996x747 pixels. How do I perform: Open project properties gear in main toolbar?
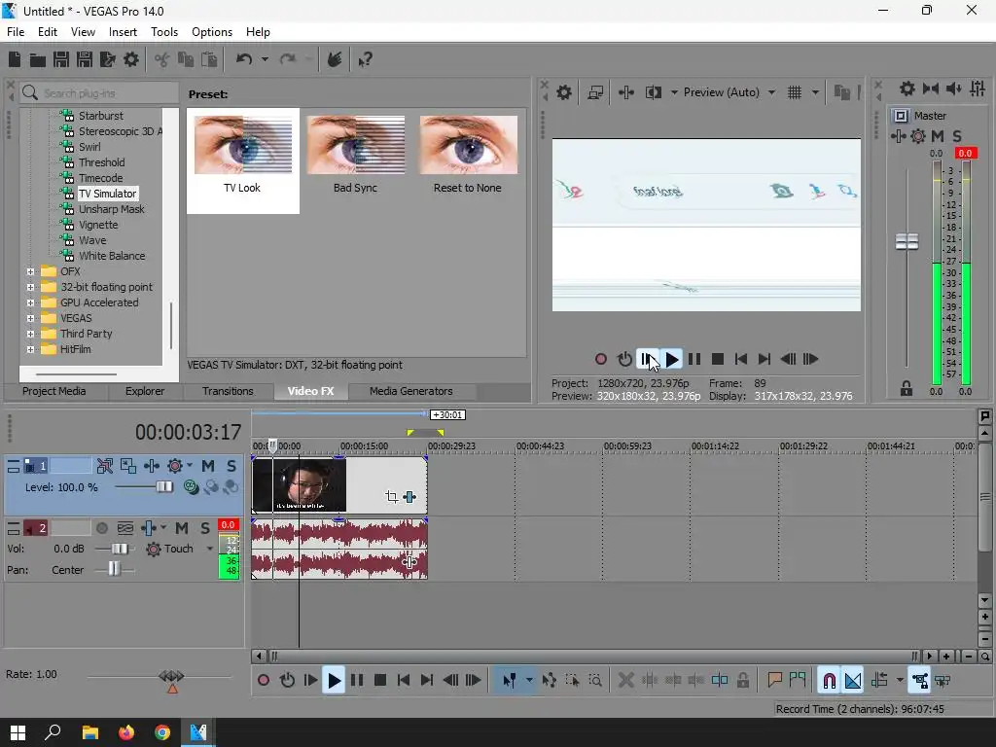pos(131,59)
